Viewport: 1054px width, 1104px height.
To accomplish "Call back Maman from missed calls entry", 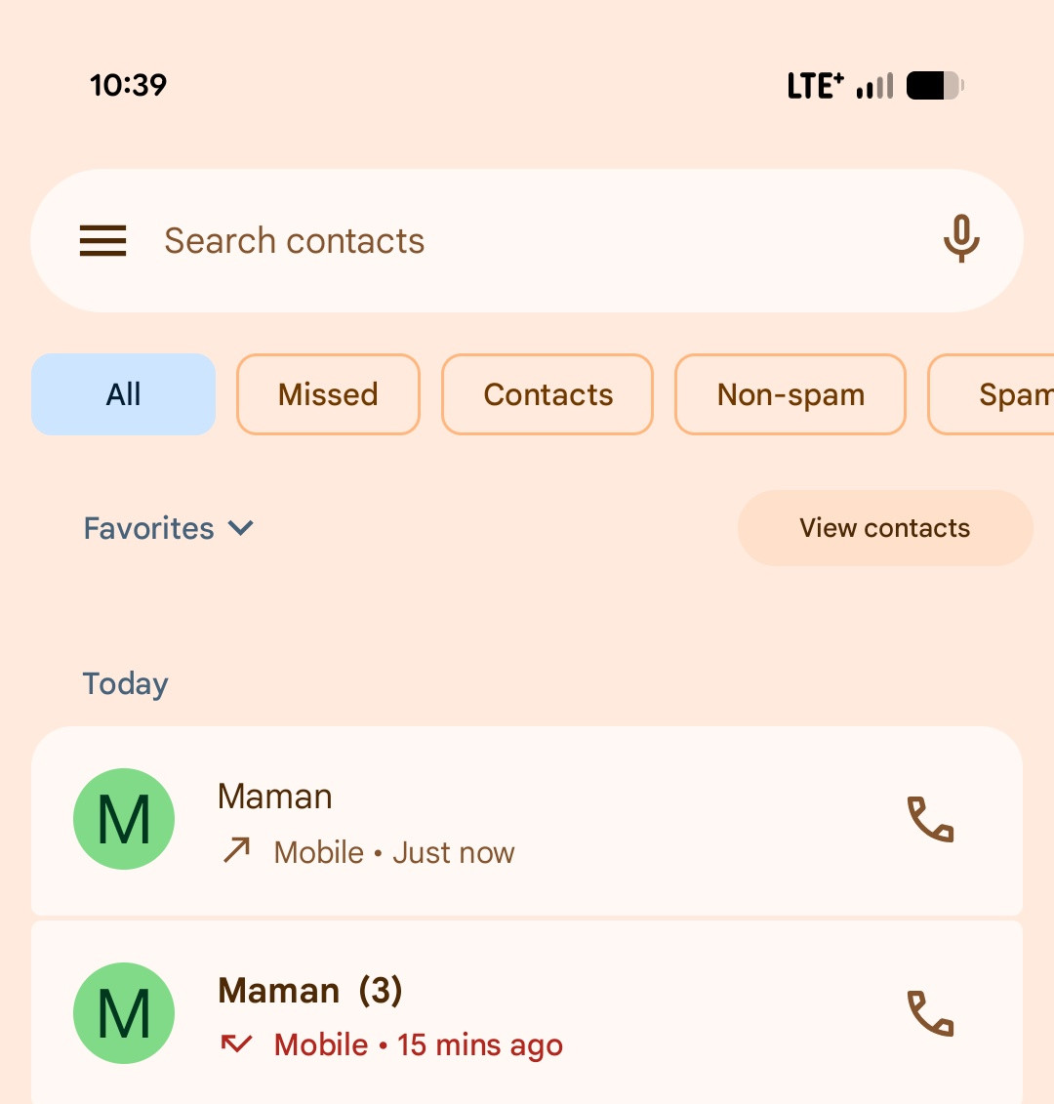I will click(930, 1014).
